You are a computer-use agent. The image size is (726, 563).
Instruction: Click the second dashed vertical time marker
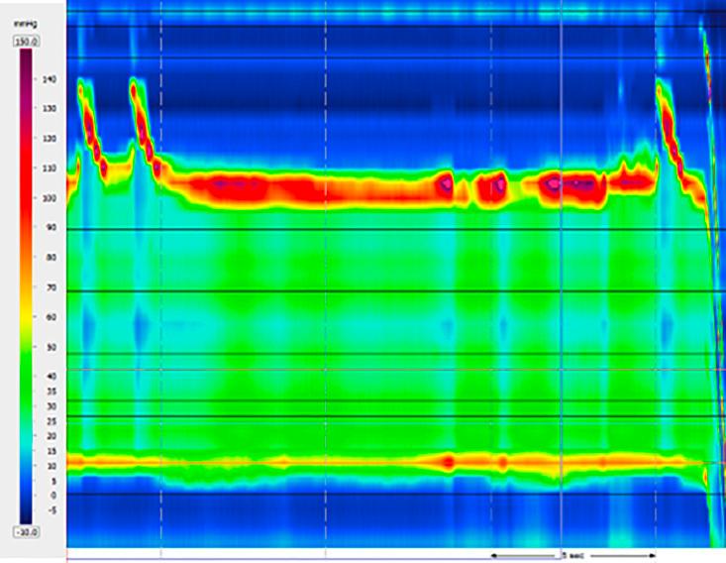[326, 297]
